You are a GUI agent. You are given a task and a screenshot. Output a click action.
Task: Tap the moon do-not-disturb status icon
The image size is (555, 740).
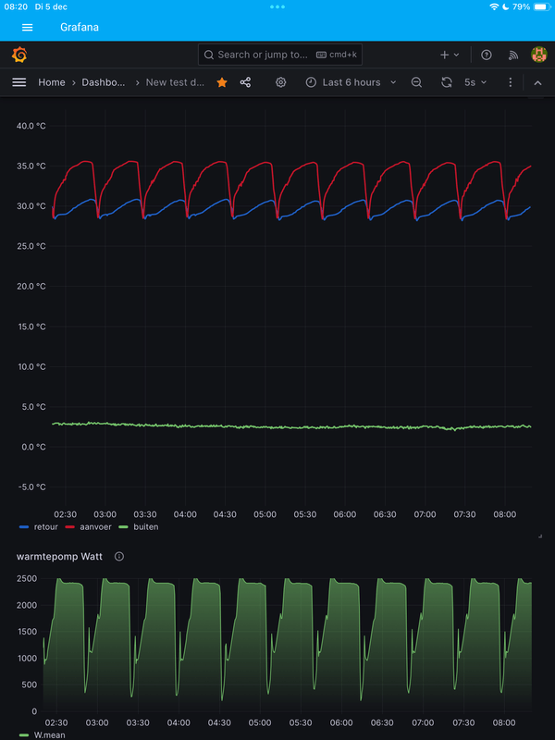click(x=505, y=6)
